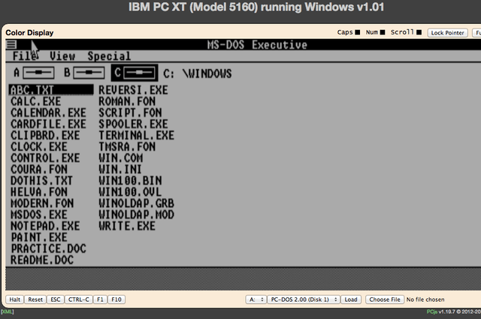Click the Lock Pointer button

448,33
